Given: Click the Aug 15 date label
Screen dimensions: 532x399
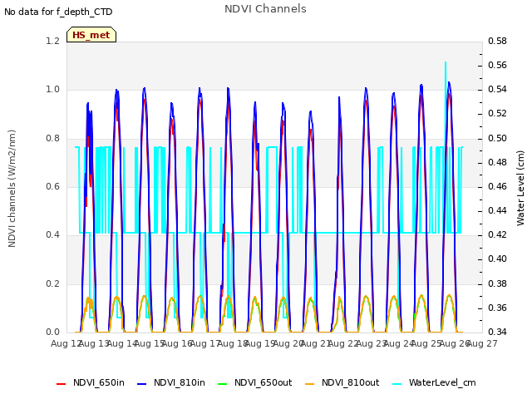Looking at the screenshot, I should point(150,344).
